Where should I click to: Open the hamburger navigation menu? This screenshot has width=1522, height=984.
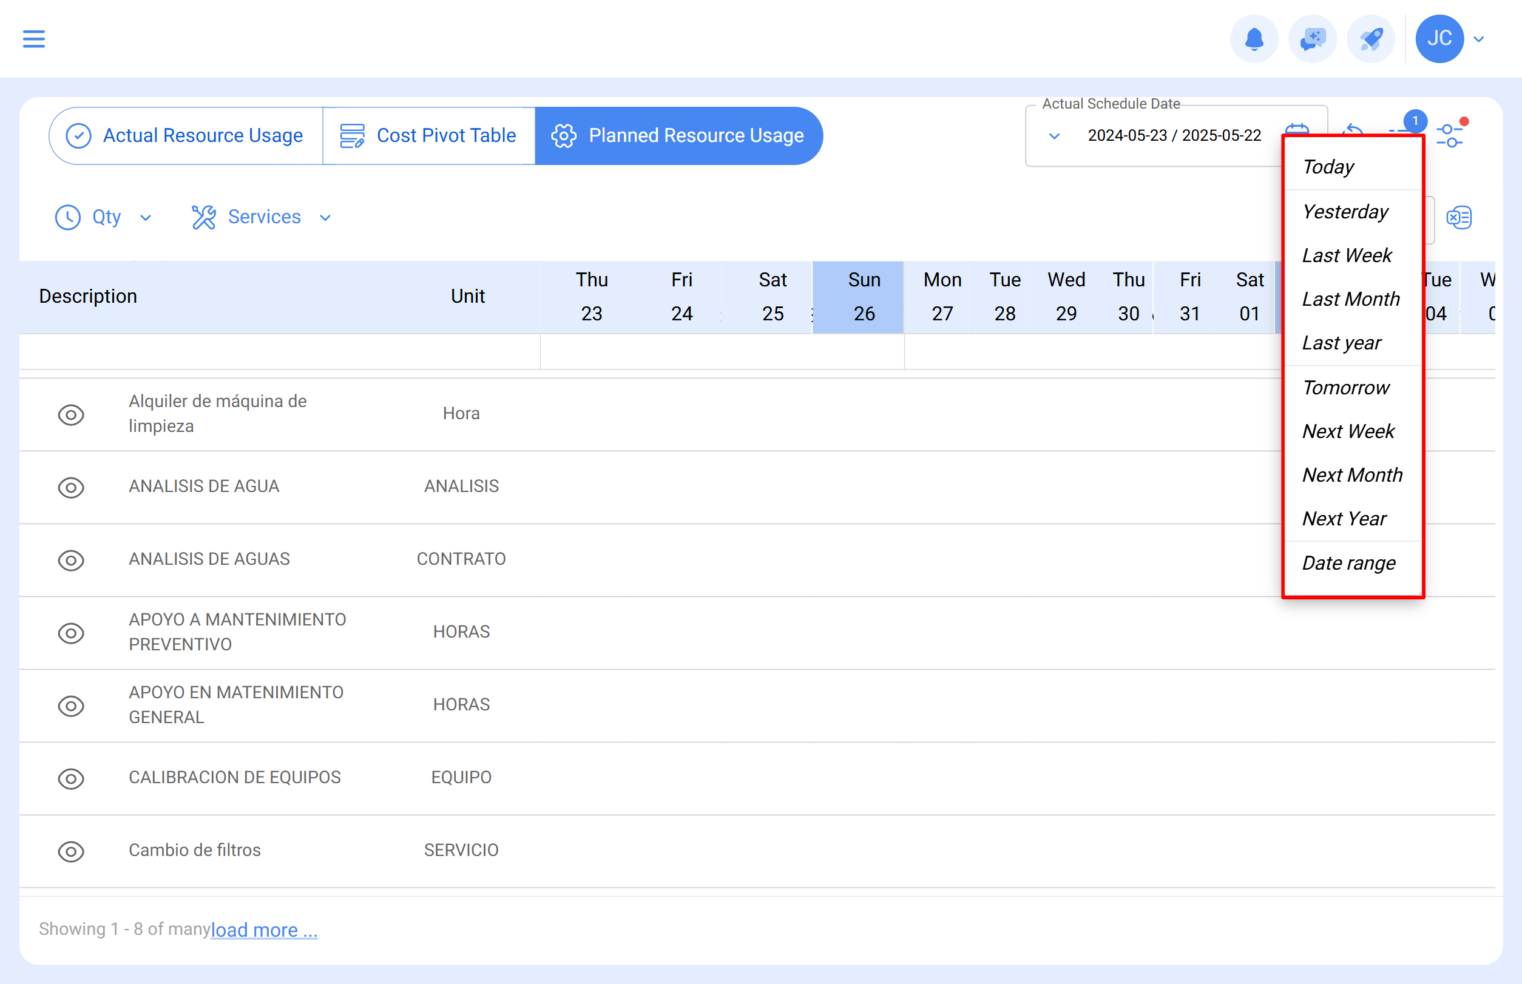(x=34, y=39)
